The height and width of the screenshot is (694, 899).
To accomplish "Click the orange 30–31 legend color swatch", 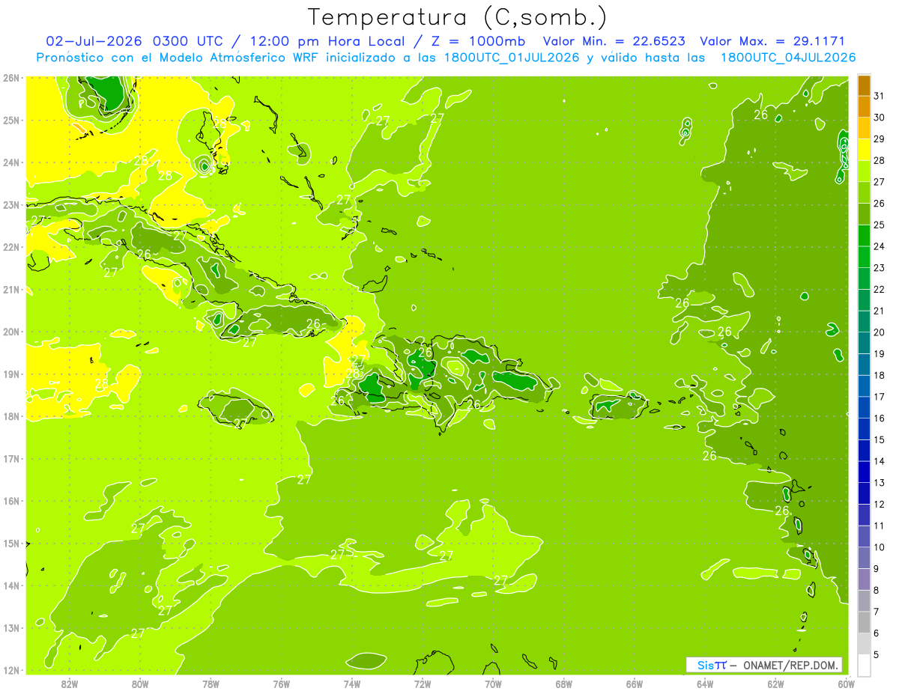I will pos(864,107).
